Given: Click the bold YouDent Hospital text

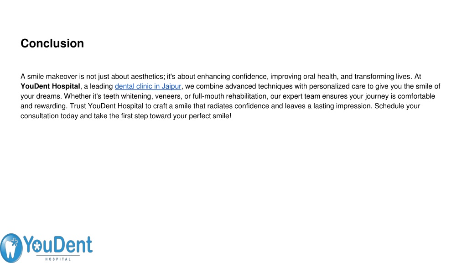Looking at the screenshot, I should (50, 86).
